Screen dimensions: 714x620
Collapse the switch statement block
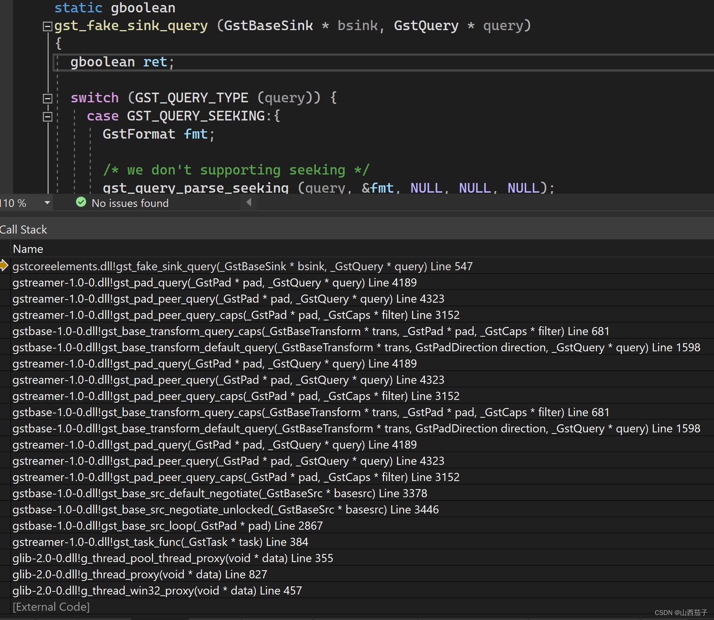[x=48, y=98]
